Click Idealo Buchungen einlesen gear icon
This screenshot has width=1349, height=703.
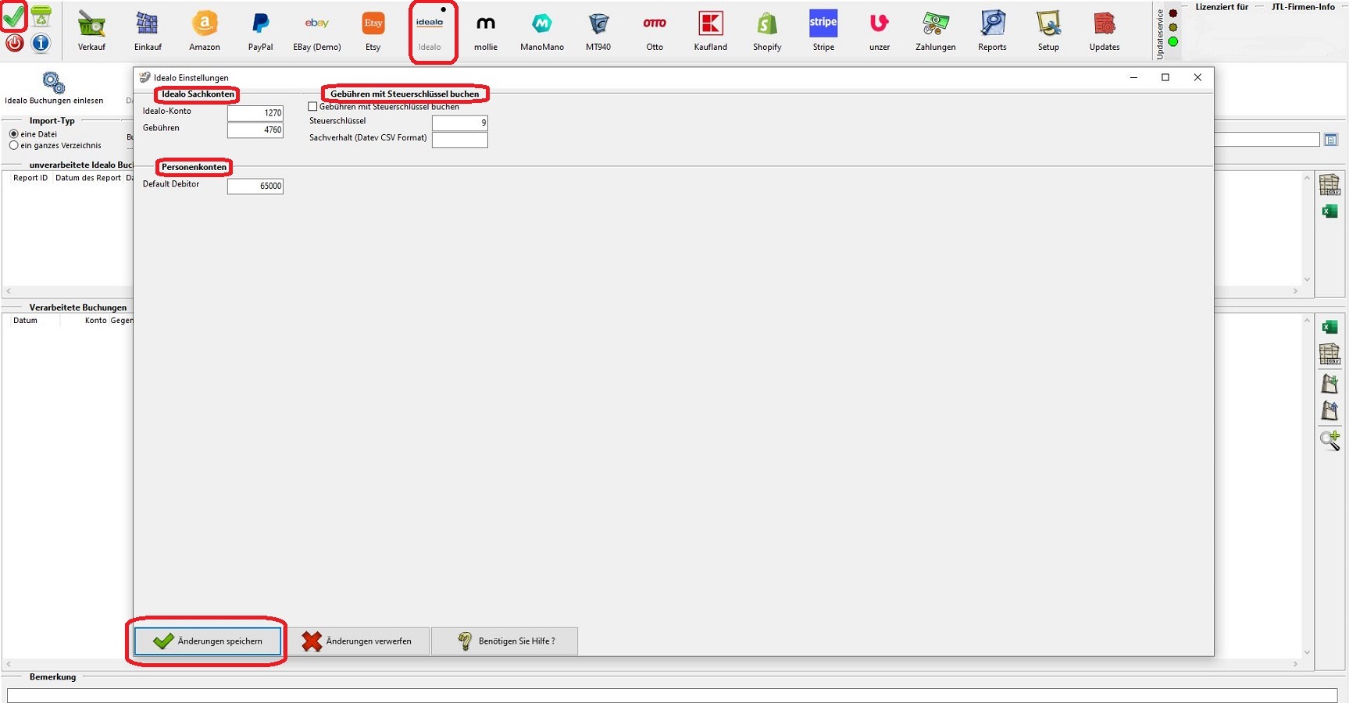click(53, 83)
